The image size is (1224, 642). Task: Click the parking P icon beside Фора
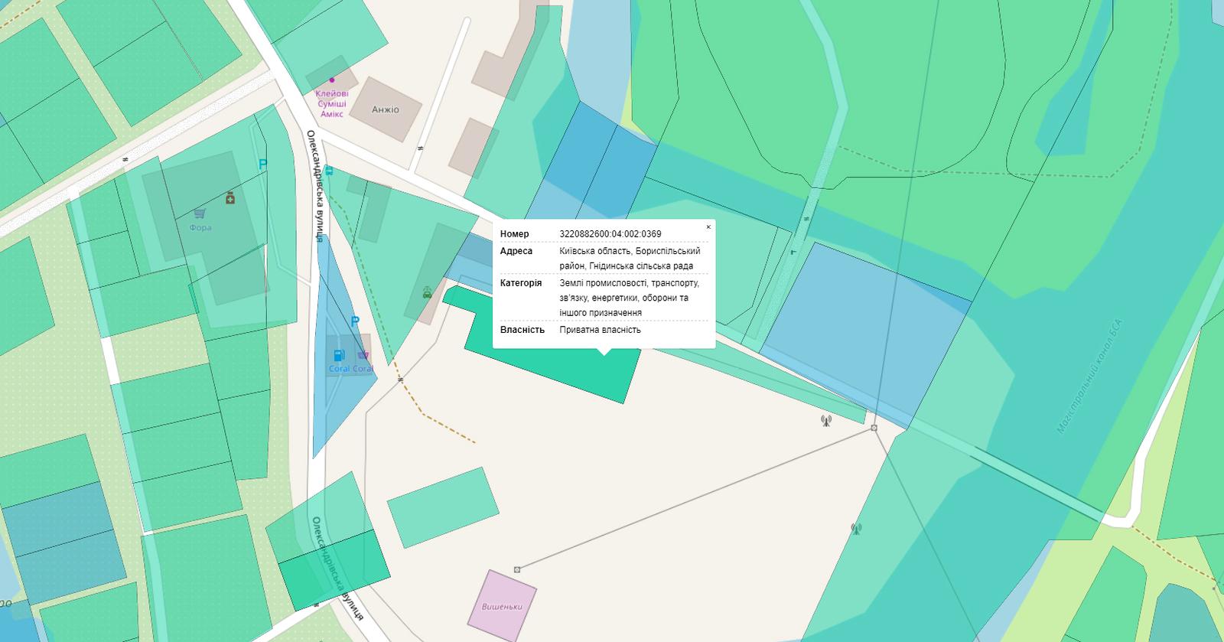(263, 165)
